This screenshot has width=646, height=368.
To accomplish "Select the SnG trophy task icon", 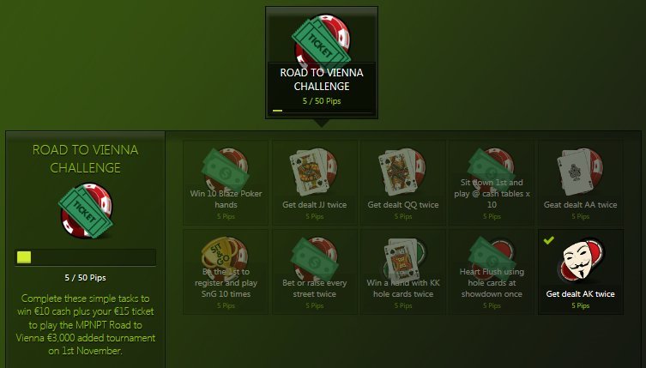I will point(225,256).
